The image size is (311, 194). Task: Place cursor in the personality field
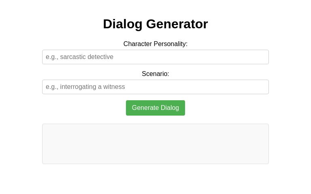click(155, 57)
